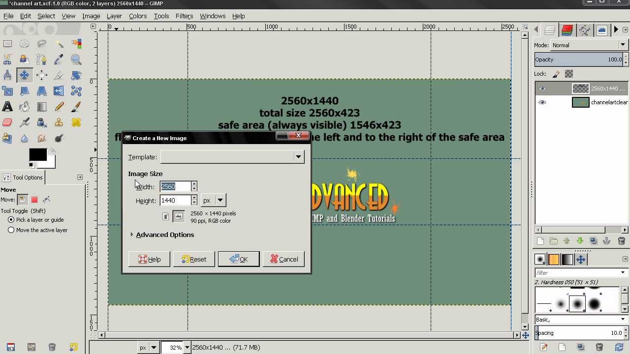Toggle Move mode to selection
Image resolution: width=630 pixels, height=354 pixels.
pos(34,200)
